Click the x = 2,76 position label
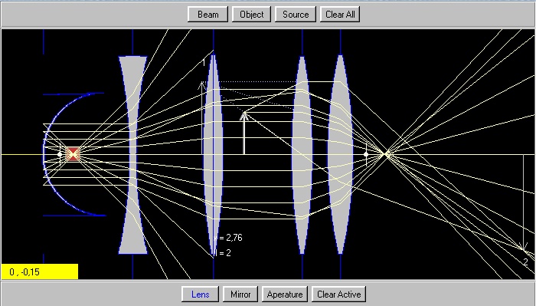 228,238
